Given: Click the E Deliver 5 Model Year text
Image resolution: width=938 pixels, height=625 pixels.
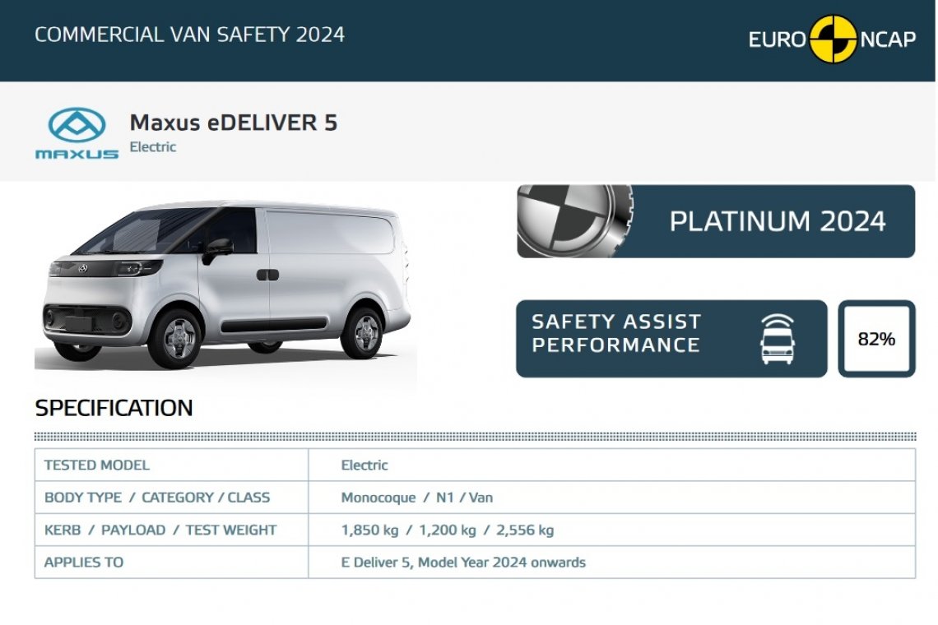Looking at the screenshot, I should click(x=463, y=562).
